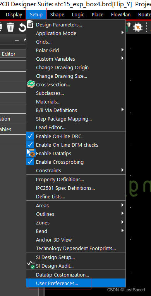Image resolution: width=151 pixels, height=296 pixels.
Task: Select Anchor 3D View
Action: pyautogui.click(x=75, y=240)
